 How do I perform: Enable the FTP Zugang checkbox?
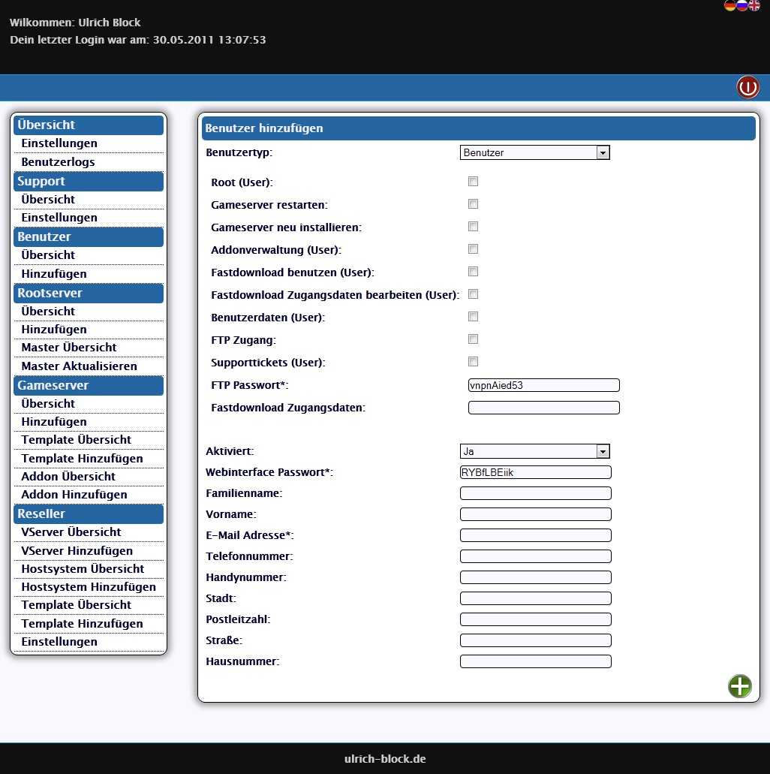tap(473, 339)
